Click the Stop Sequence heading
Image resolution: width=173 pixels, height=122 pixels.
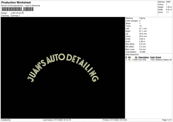[x=132, y=54]
